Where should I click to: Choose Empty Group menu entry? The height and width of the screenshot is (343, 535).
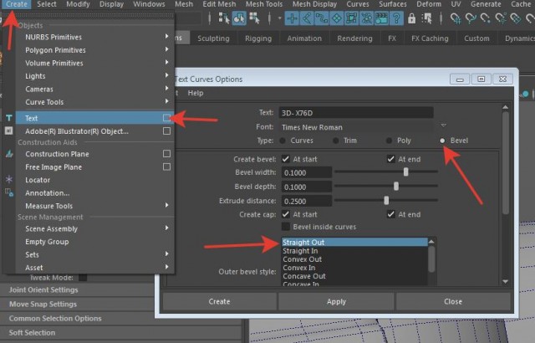coord(47,242)
